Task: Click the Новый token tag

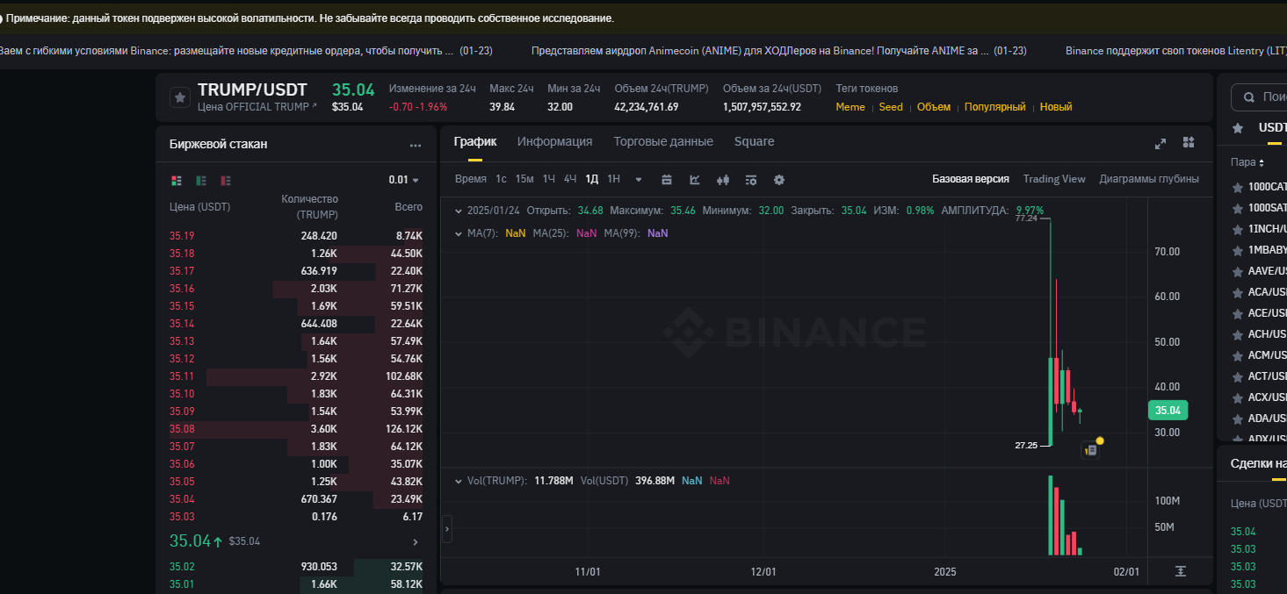Action: pyautogui.click(x=1056, y=107)
